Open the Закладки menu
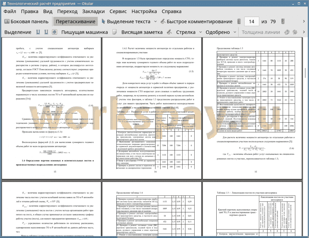The image size is (309, 238). (x=93, y=11)
